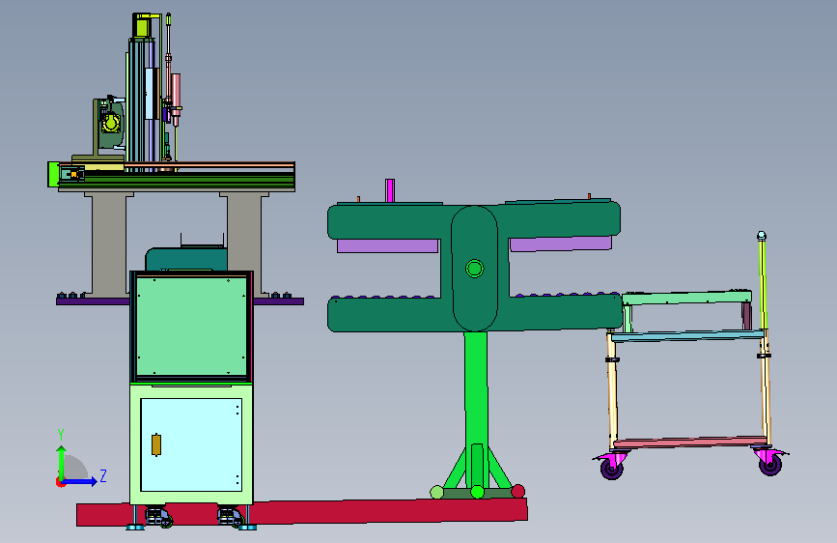
Task: Select the gantry's left grey support pillar
Action: click(x=109, y=243)
